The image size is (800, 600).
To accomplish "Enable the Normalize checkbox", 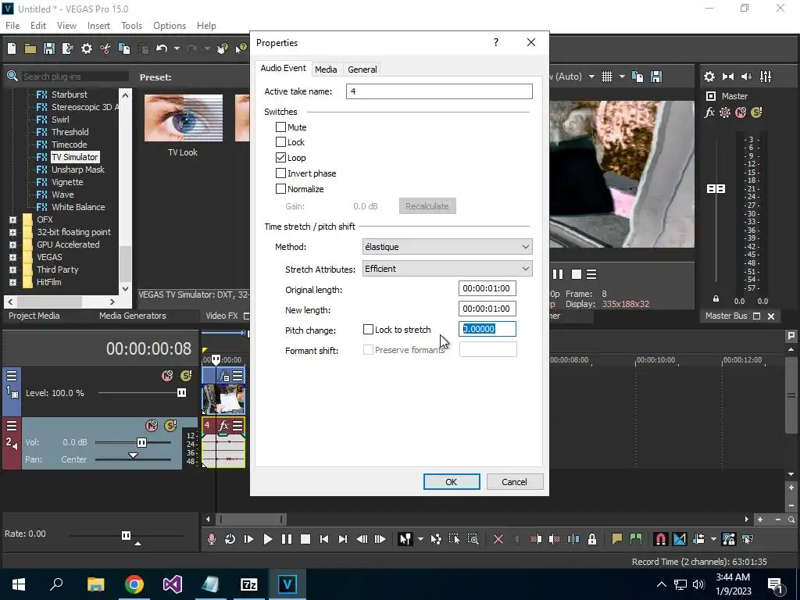I will [x=280, y=189].
